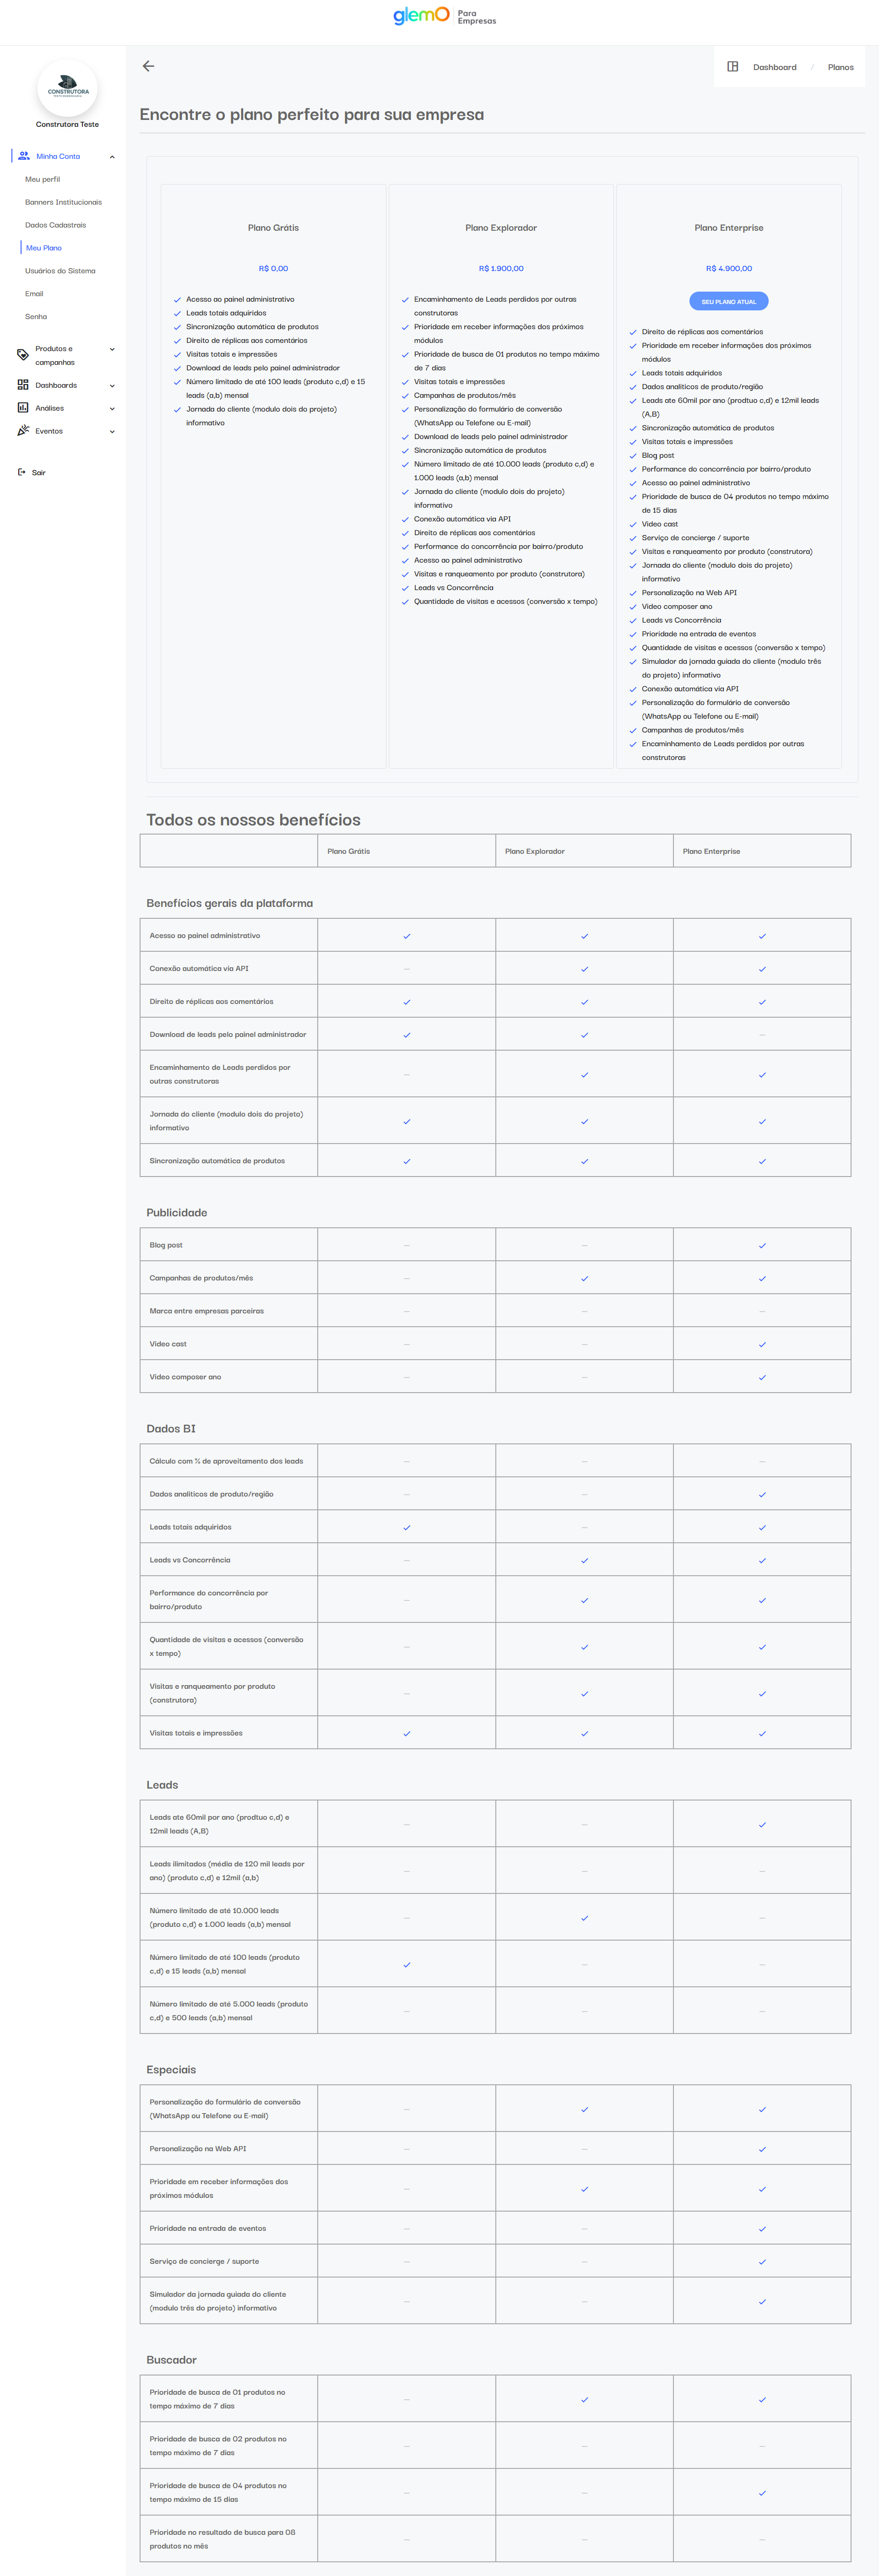This screenshot has width=879, height=2576.
Task: Click the Dashboards grid icon in sidebar
Action: (x=23, y=385)
